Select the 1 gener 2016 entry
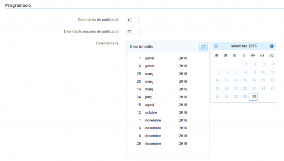 (x=162, y=58)
